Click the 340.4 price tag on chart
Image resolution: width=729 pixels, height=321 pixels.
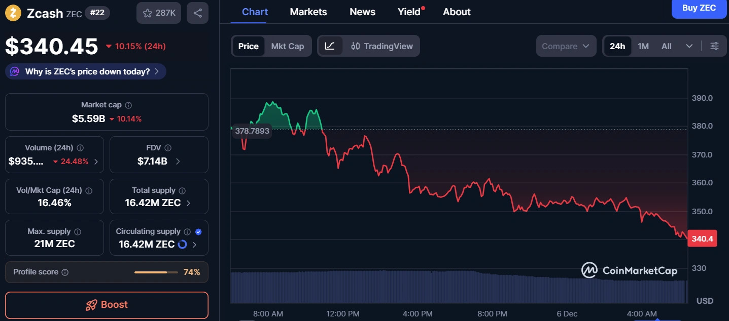click(x=702, y=238)
